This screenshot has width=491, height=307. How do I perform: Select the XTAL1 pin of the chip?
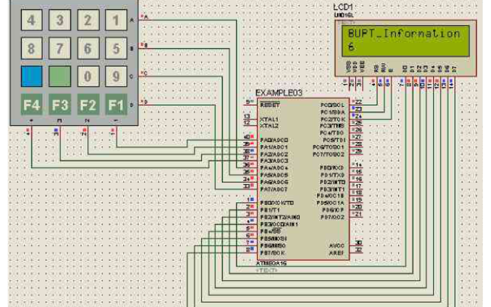269,119
